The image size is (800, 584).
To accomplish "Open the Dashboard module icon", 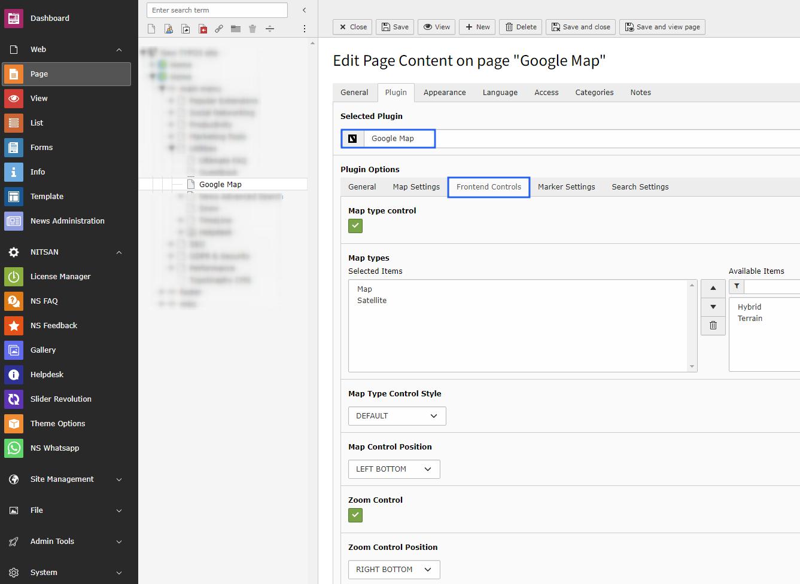I will (14, 19).
